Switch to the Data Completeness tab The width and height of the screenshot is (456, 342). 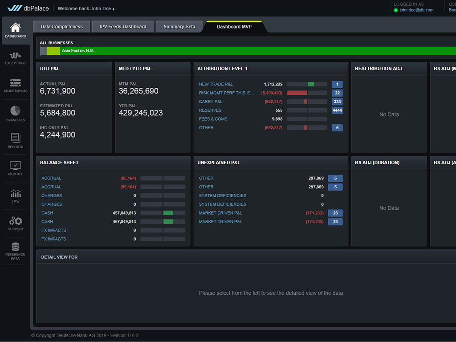[x=61, y=26]
